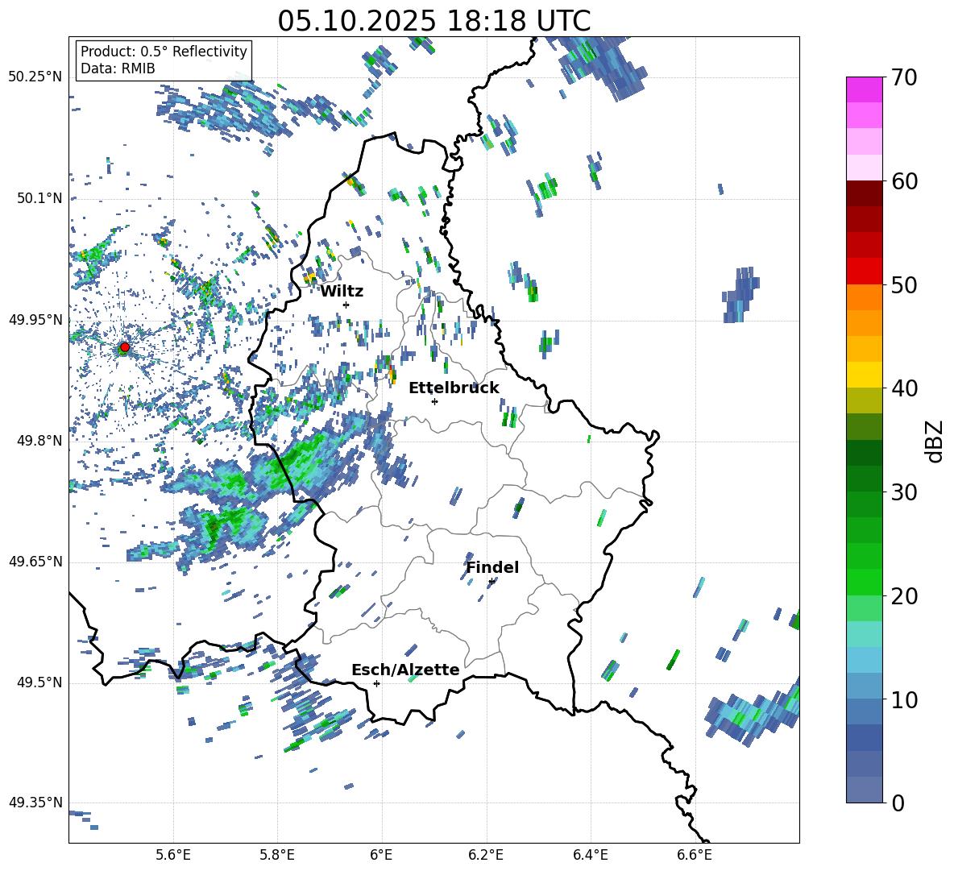The image size is (954, 871).
Task: Click the Findel location cross marker
Action: 492,581
